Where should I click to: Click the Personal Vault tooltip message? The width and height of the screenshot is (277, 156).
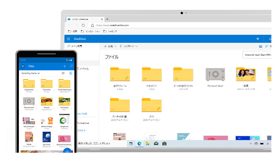tap(257, 55)
